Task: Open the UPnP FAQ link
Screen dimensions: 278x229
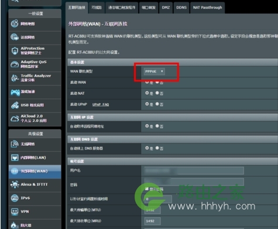Action: [x=101, y=105]
